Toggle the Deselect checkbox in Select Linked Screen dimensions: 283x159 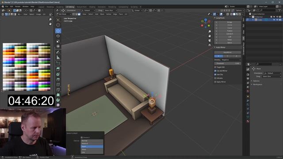point(82,137)
